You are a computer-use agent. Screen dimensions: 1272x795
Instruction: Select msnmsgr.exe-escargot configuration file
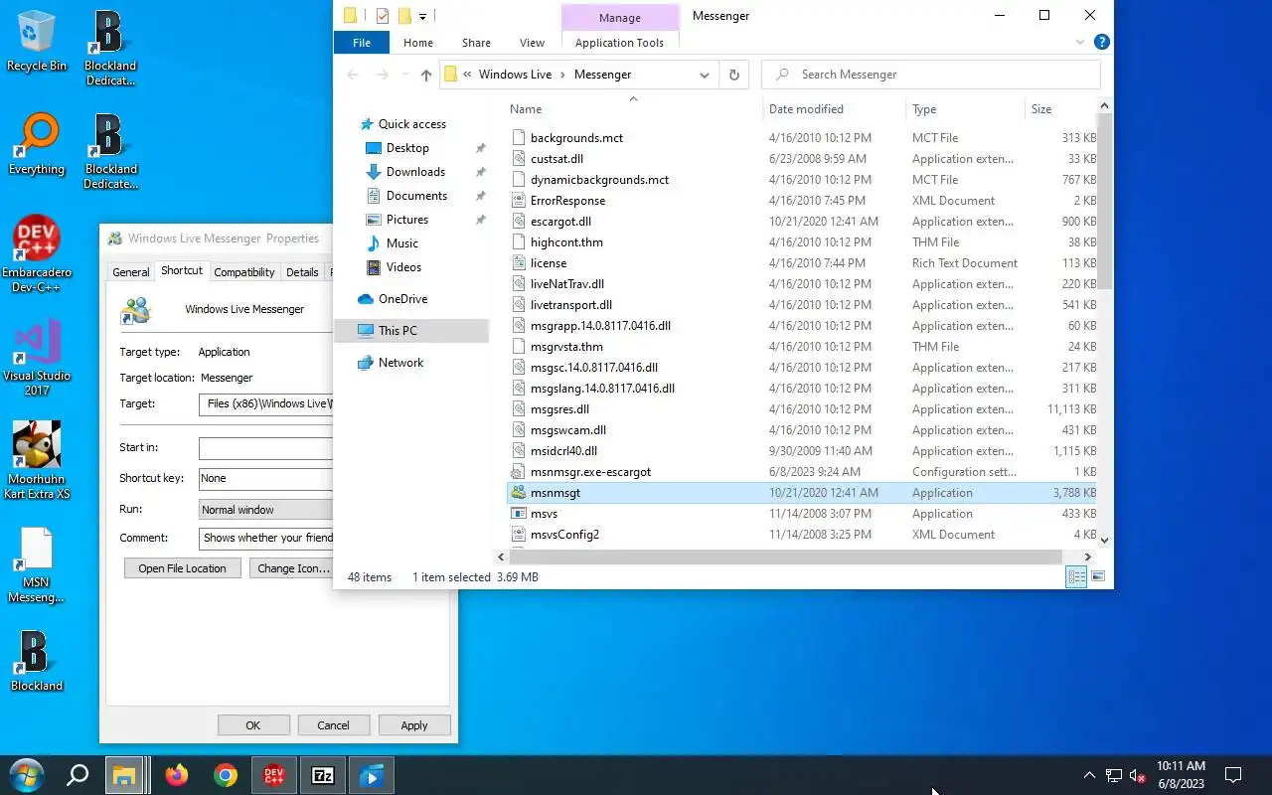[x=590, y=472]
